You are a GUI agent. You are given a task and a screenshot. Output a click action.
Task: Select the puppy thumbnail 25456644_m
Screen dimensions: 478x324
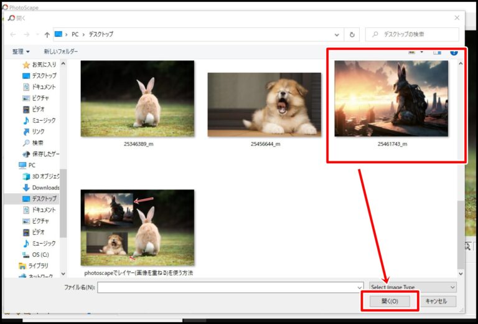click(265, 105)
